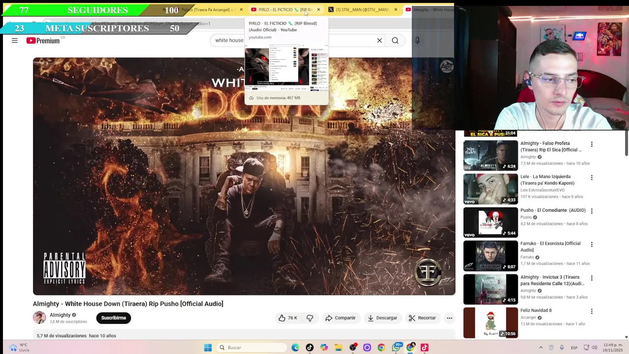Dislike the video with thumbs down
The image size is (629, 354).
[x=310, y=318]
